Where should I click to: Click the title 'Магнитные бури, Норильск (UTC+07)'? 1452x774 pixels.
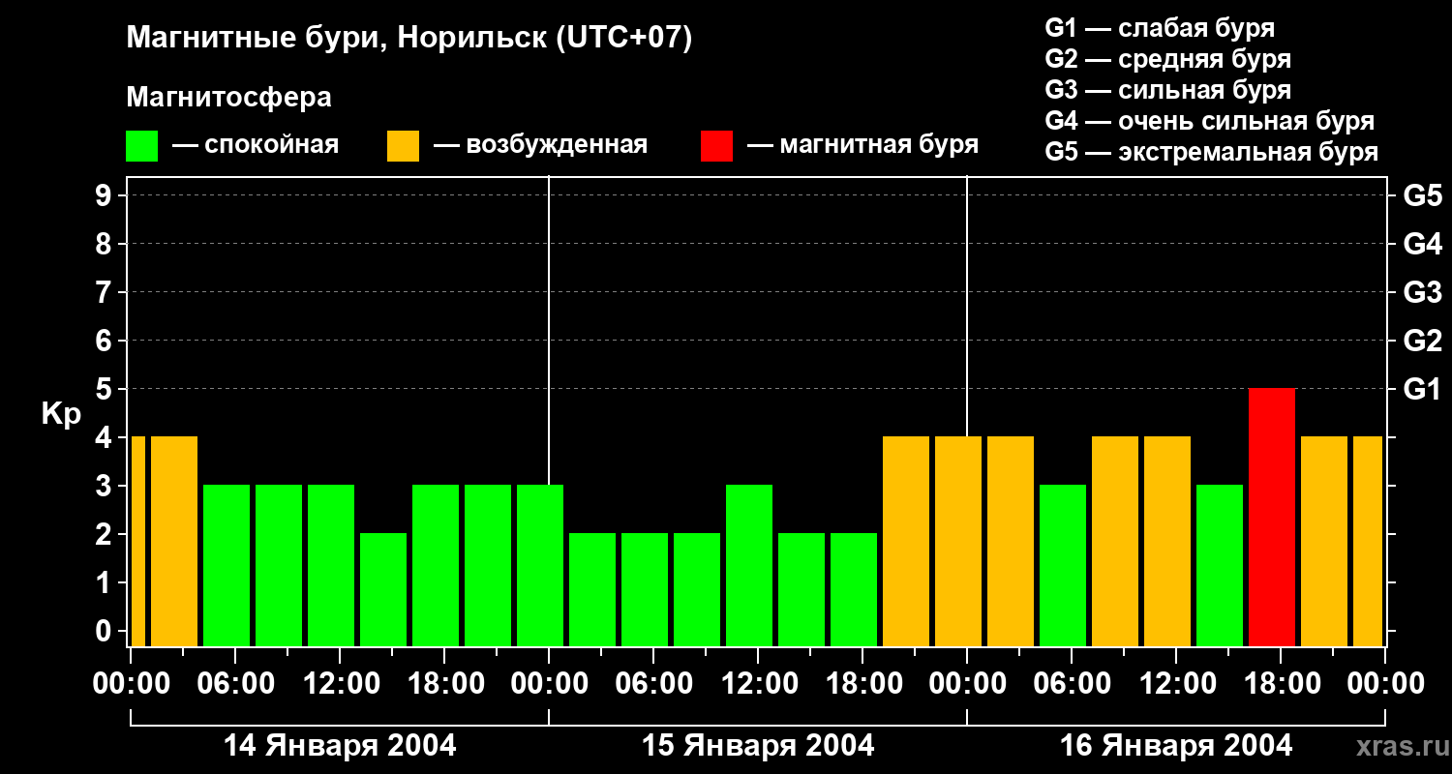(x=409, y=40)
